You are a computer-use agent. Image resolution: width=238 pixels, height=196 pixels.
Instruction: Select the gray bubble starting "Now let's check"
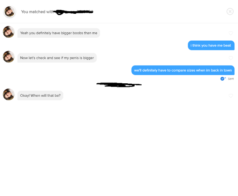coord(57,58)
